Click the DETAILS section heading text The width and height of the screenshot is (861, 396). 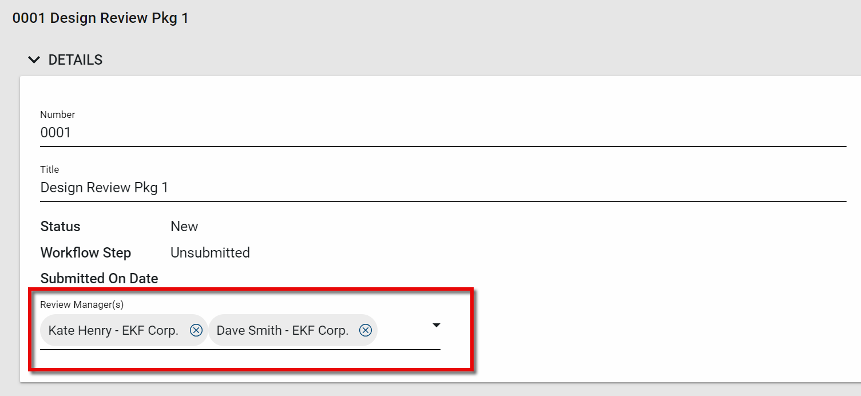76,60
